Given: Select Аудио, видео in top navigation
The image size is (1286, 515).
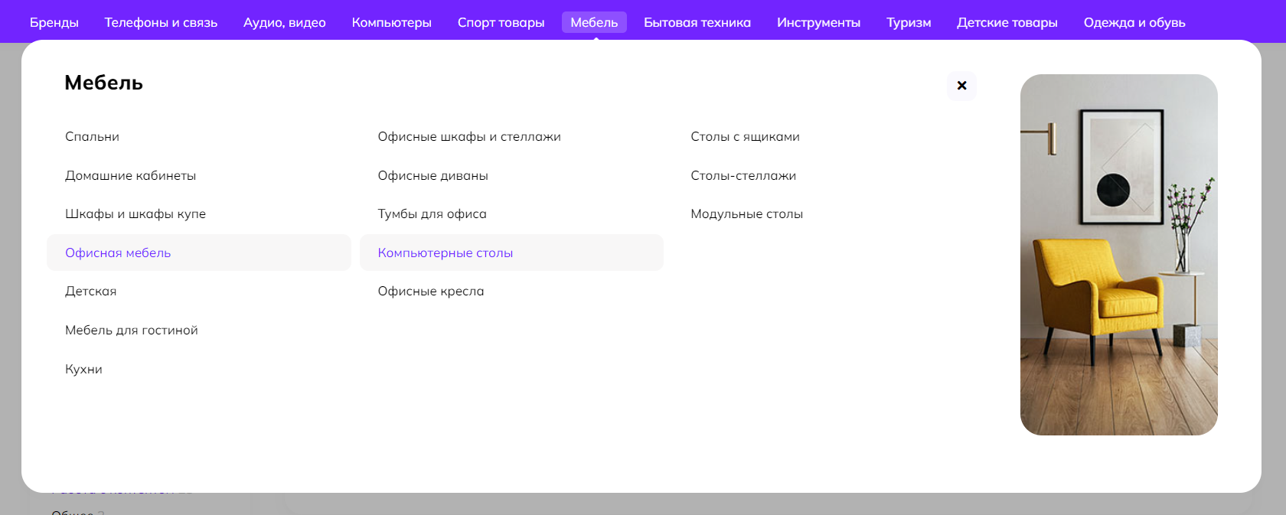Looking at the screenshot, I should pos(284,23).
